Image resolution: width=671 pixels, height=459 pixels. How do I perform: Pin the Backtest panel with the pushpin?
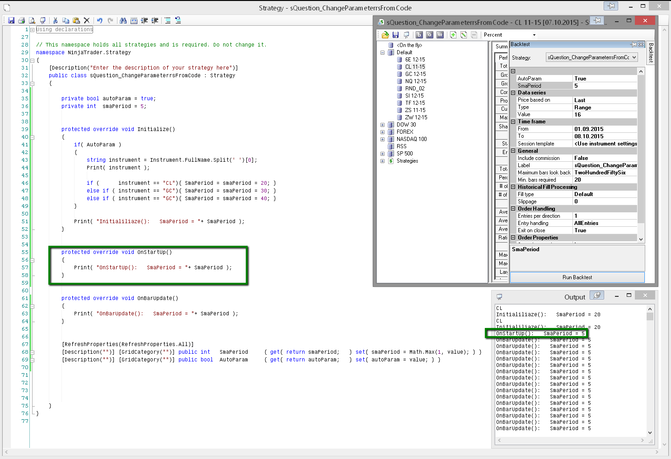634,44
